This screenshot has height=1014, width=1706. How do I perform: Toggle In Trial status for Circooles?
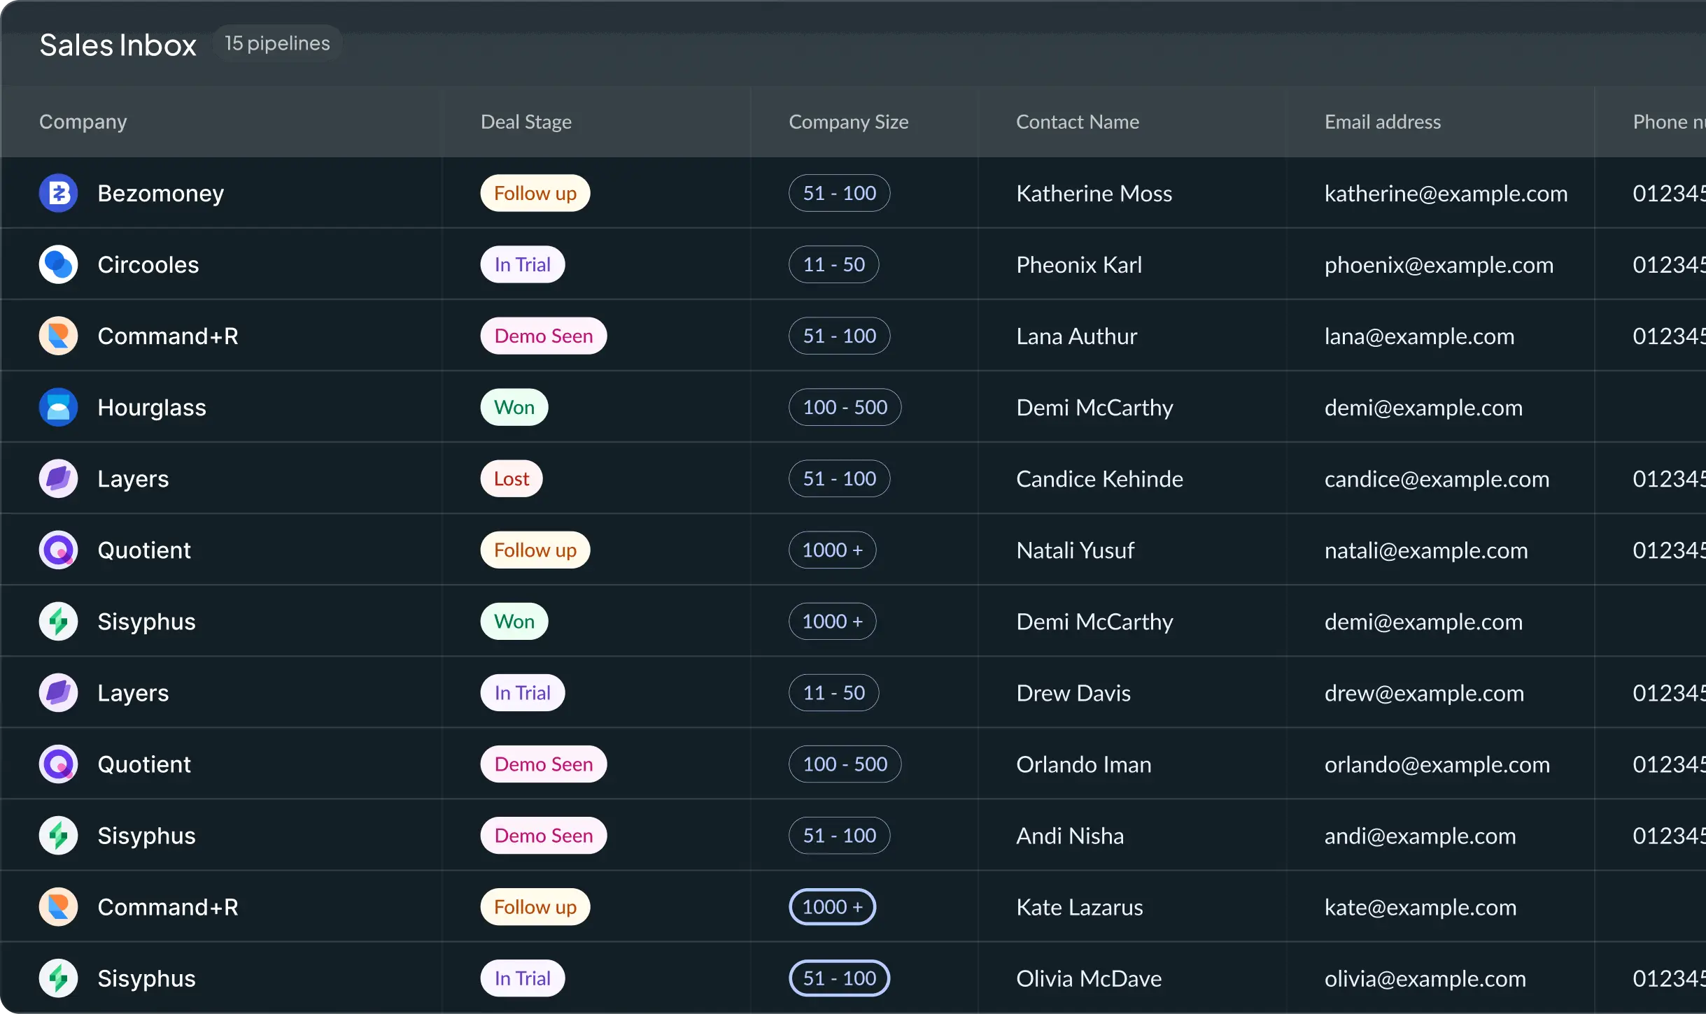click(x=522, y=264)
